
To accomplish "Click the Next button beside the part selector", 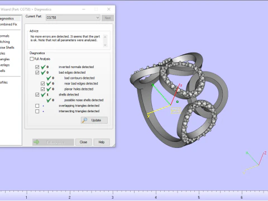I will click(108, 18).
